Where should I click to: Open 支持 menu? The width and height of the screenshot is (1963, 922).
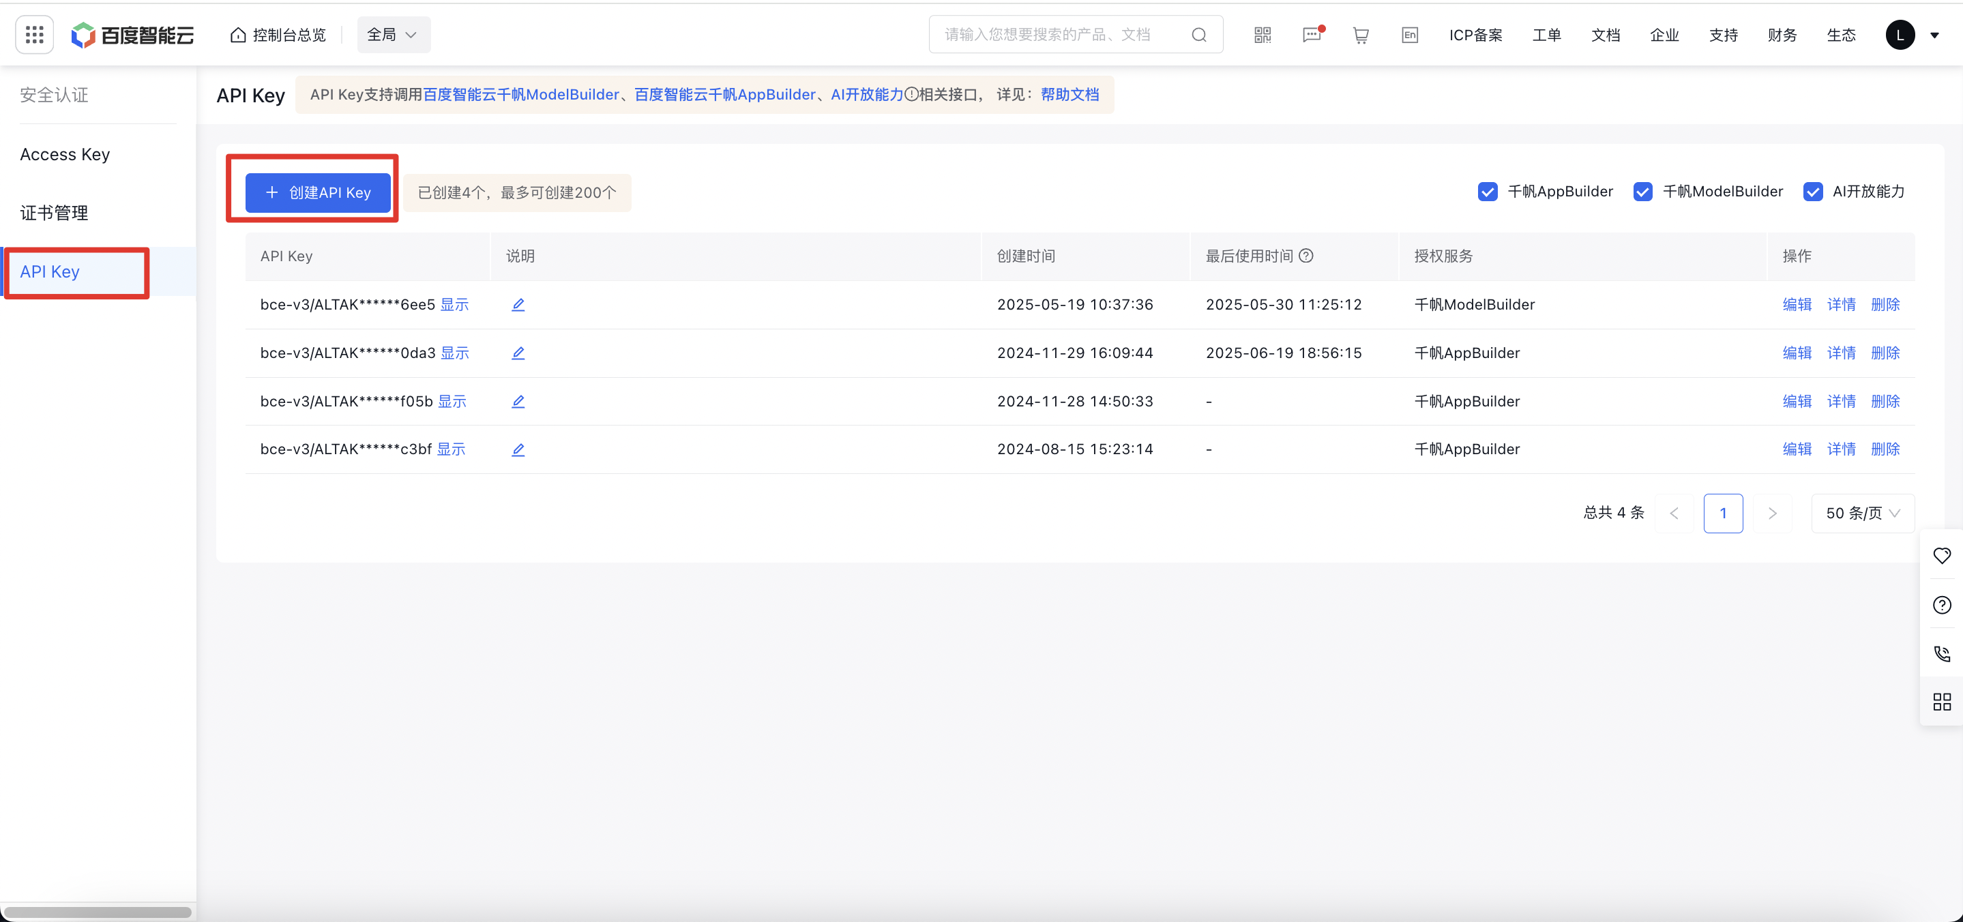1724,35
